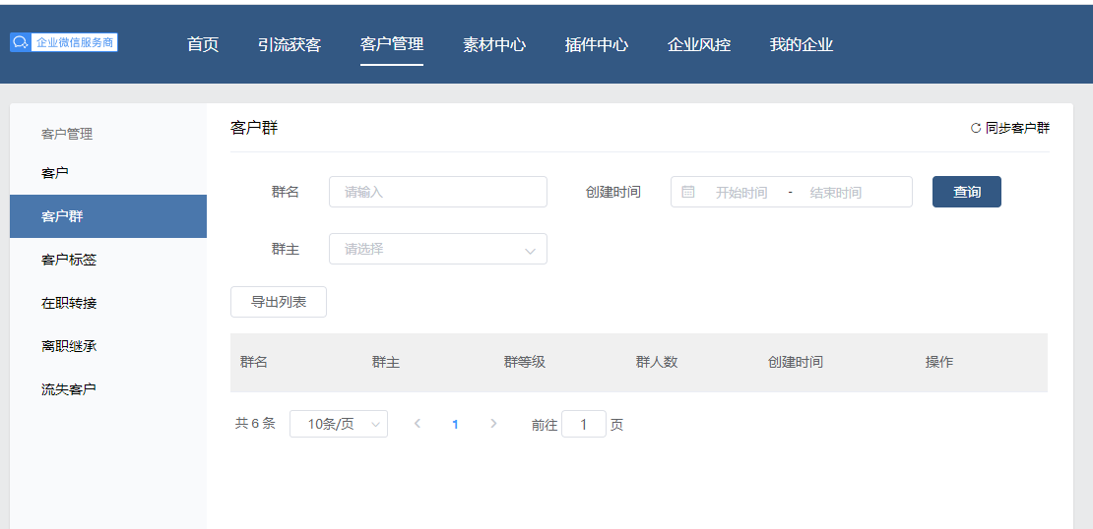The image size is (1093, 529).
Task: Click the 客户管理 sidebar section heading
Action: tap(67, 135)
